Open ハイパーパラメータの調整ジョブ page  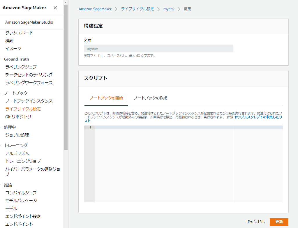33,172
